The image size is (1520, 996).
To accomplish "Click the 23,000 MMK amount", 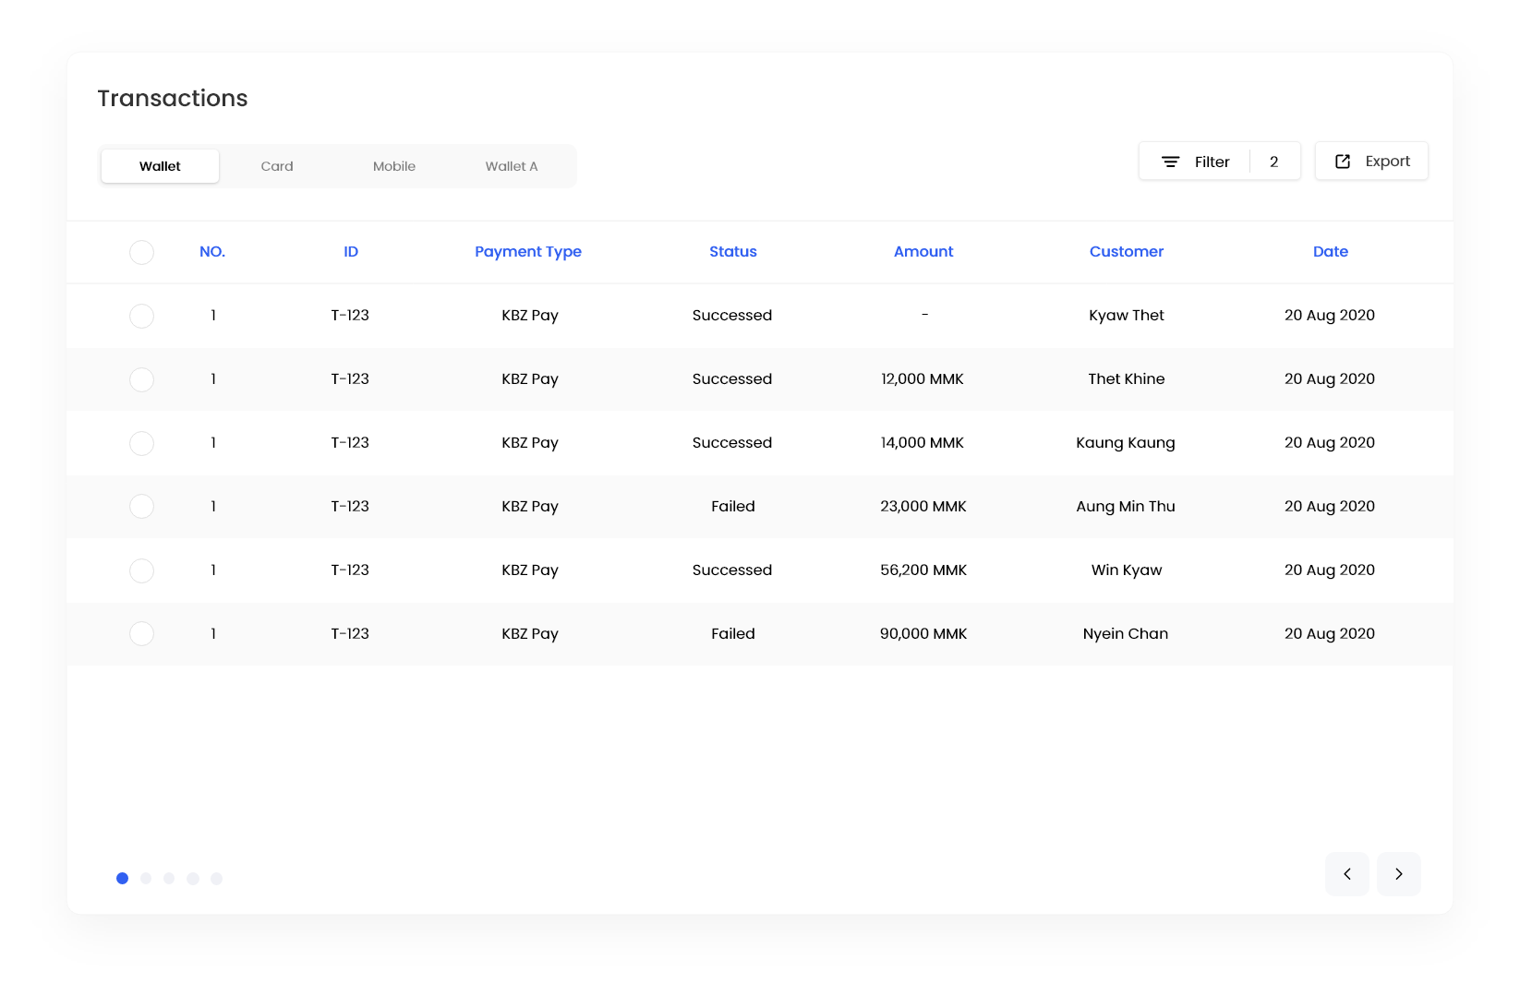I will click(923, 506).
